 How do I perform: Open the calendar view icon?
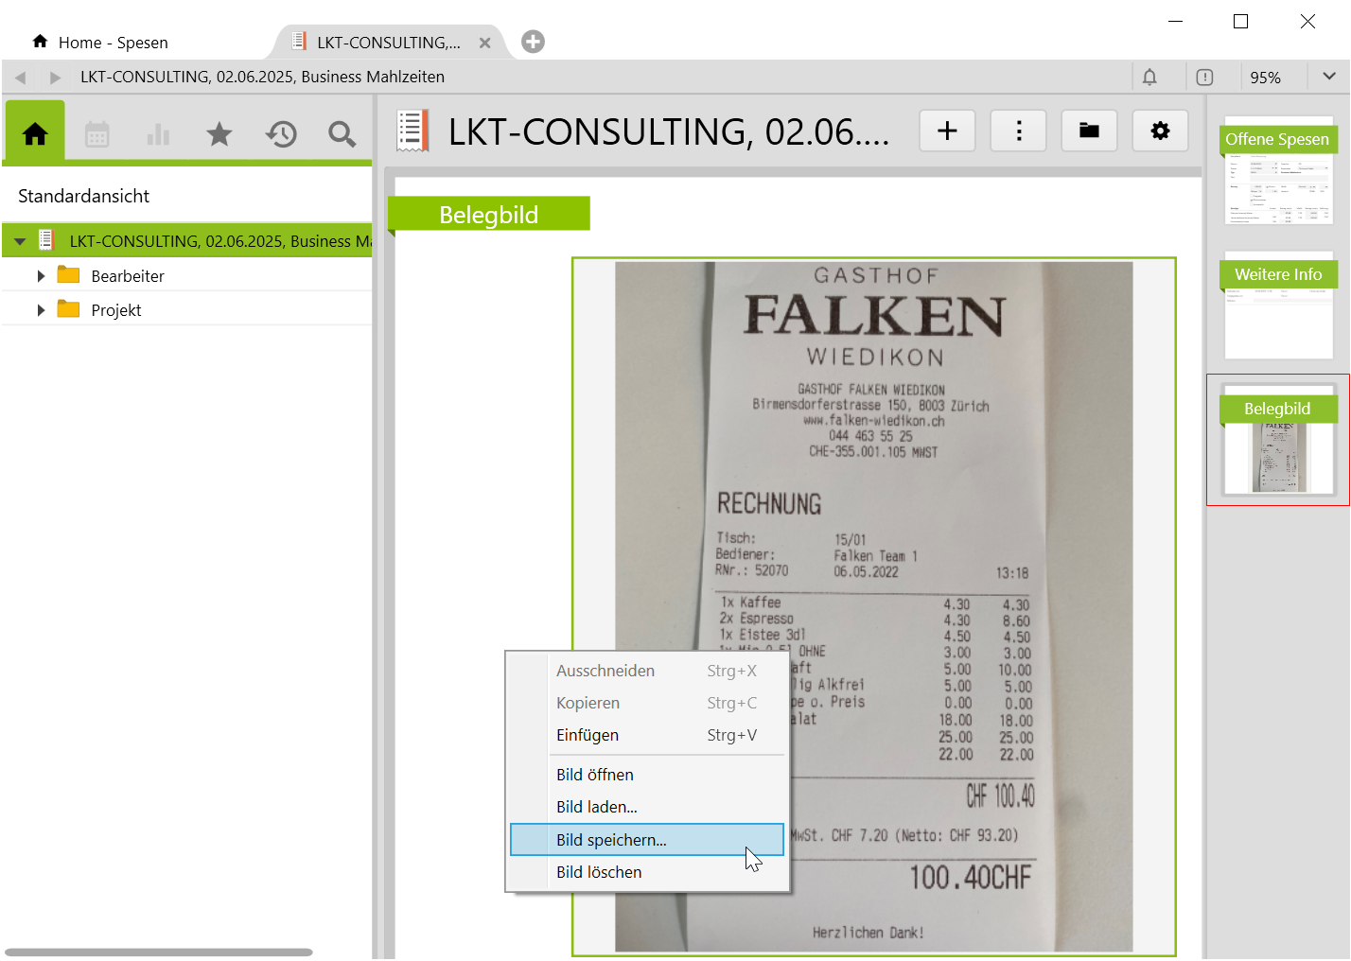pos(97,134)
